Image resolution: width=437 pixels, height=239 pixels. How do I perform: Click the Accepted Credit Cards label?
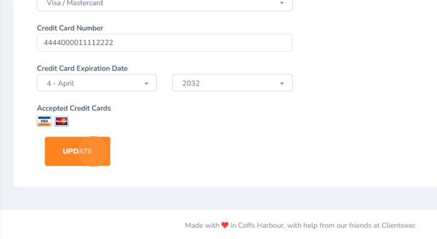click(74, 108)
